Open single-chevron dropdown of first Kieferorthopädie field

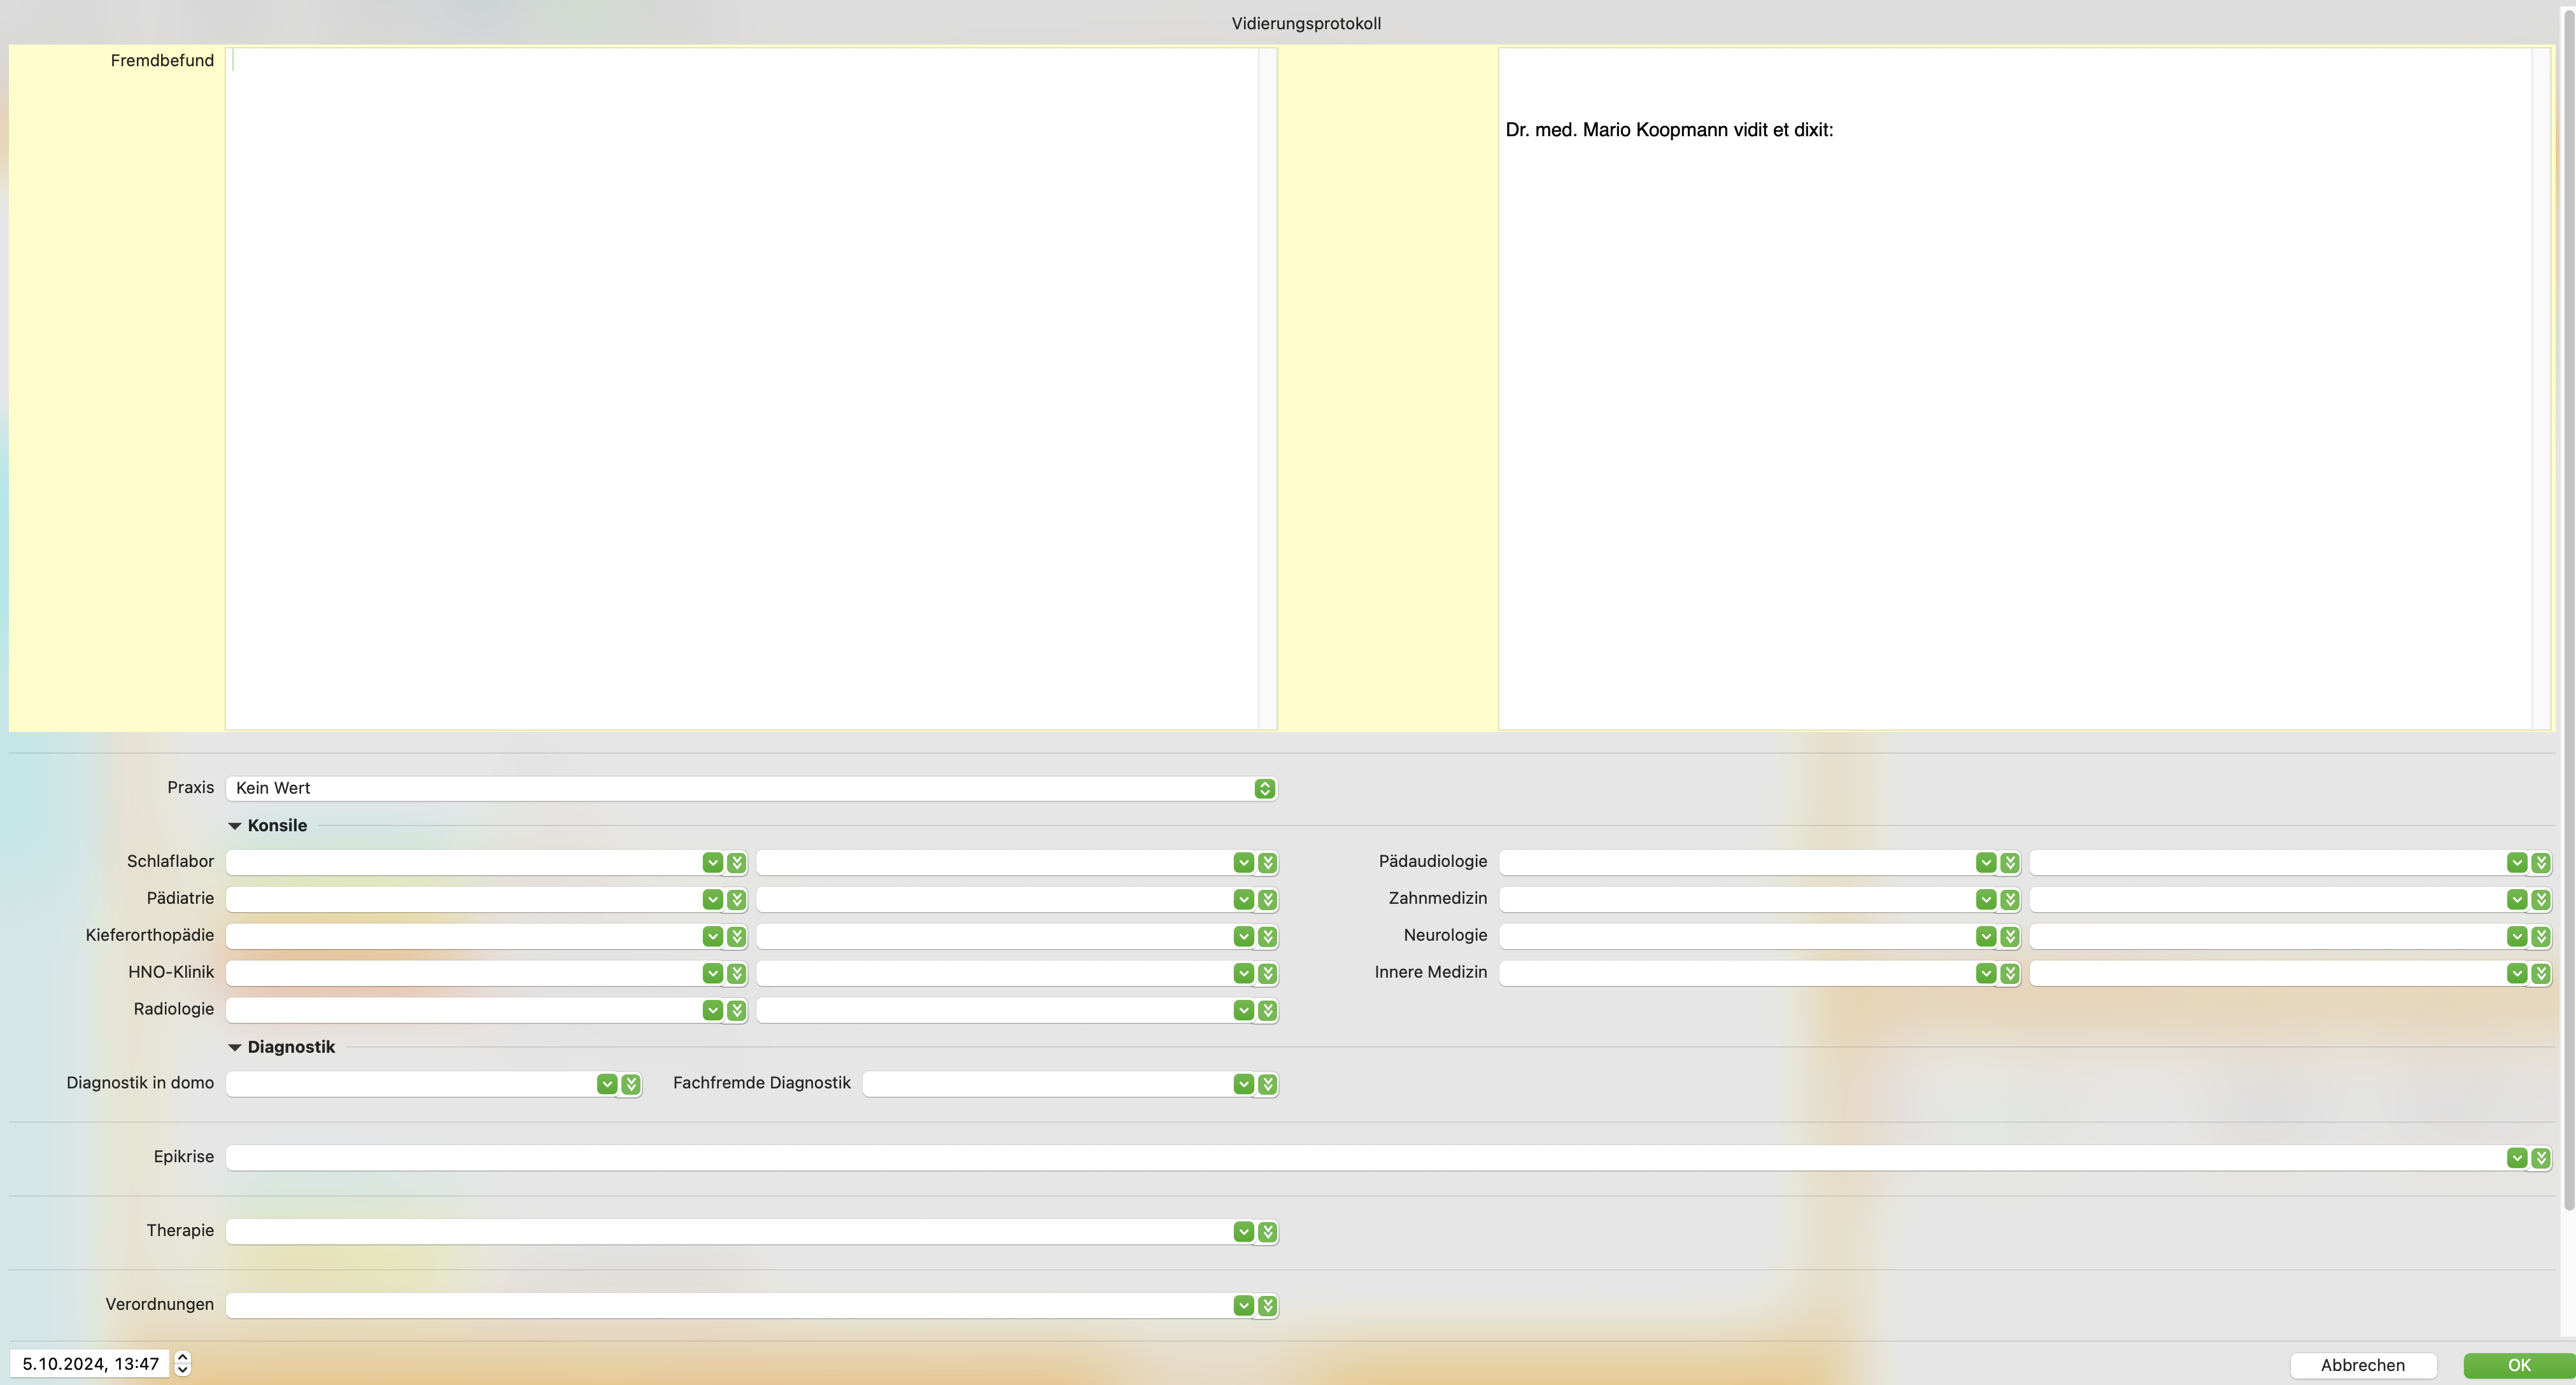click(x=712, y=936)
